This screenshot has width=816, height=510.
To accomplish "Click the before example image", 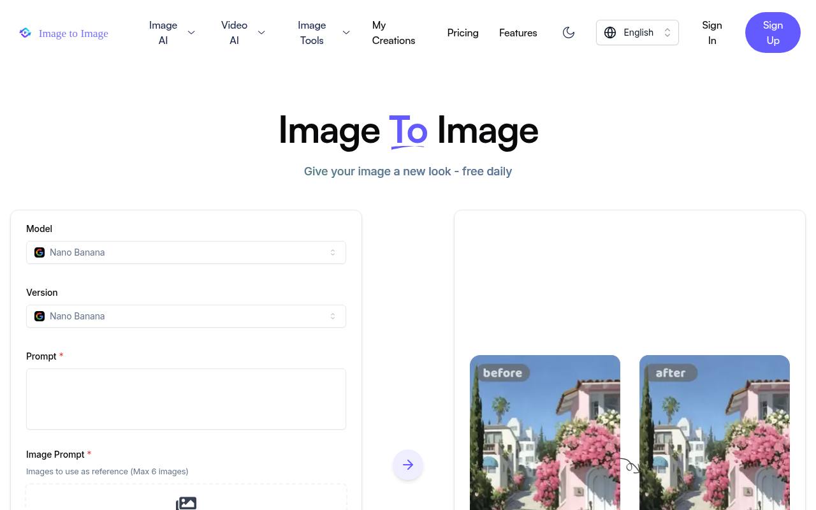I will coord(545,432).
